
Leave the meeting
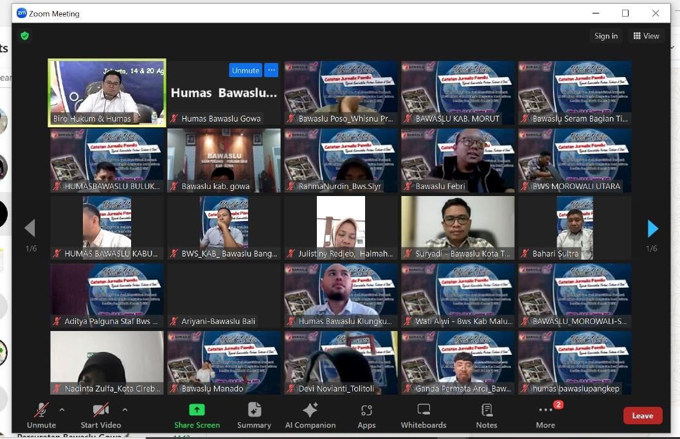(642, 416)
